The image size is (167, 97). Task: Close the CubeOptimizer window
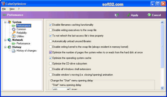click(163, 4)
